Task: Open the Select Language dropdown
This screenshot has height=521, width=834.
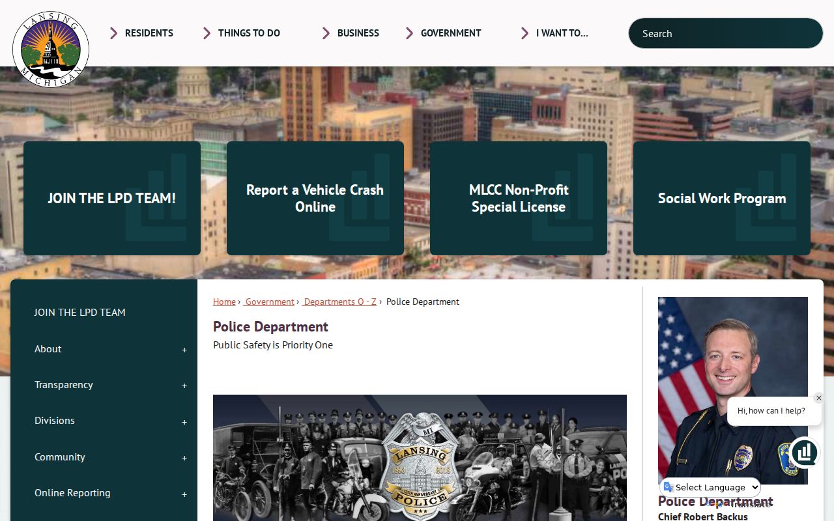Action: pyautogui.click(x=711, y=487)
